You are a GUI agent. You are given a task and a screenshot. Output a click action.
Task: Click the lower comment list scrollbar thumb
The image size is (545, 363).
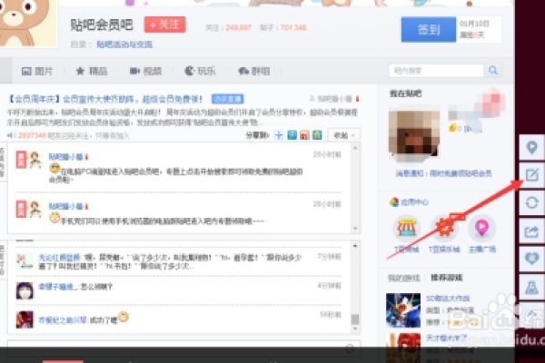(355, 319)
